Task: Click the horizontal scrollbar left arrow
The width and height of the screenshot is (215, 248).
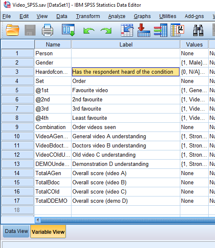Action: pos(38,220)
